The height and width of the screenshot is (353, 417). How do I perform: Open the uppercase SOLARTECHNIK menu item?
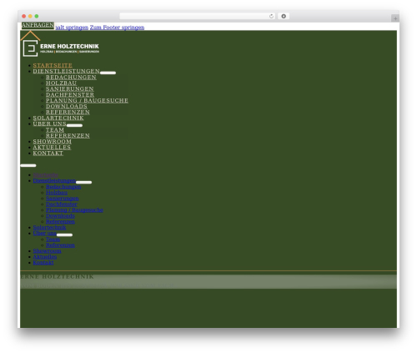pos(58,118)
